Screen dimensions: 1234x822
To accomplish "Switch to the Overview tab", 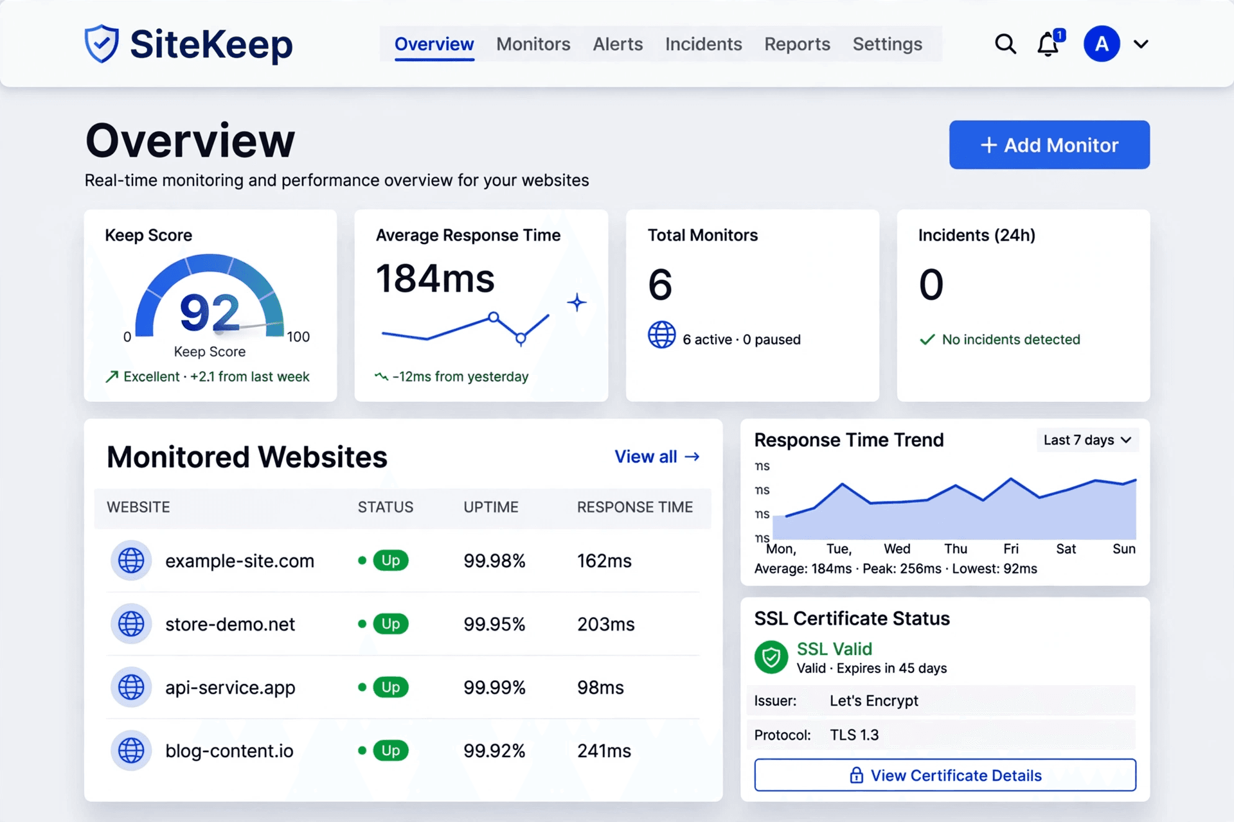I will click(434, 44).
